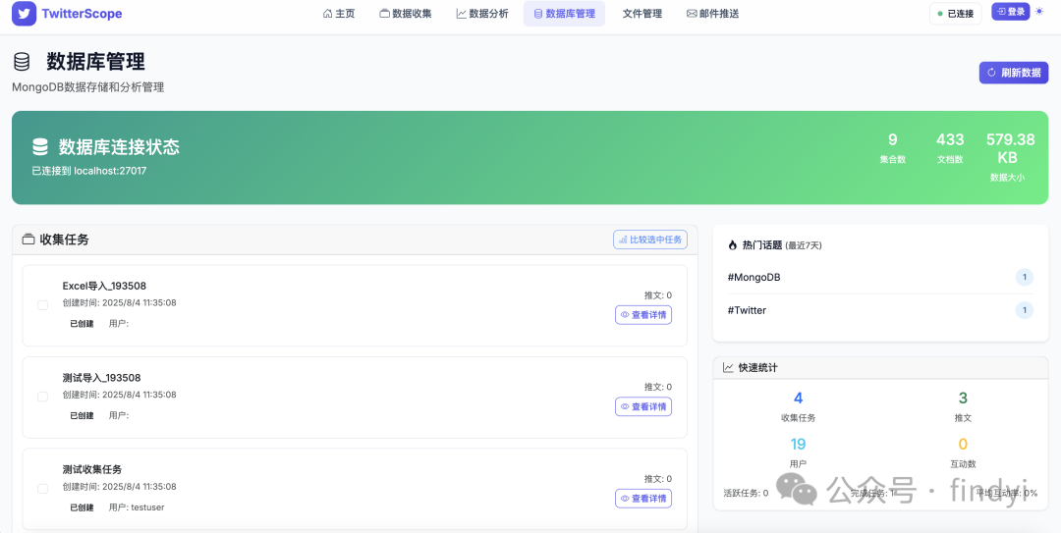Click the 比较选中任务 button
Image resolution: width=1061 pixels, height=533 pixels.
650,240
